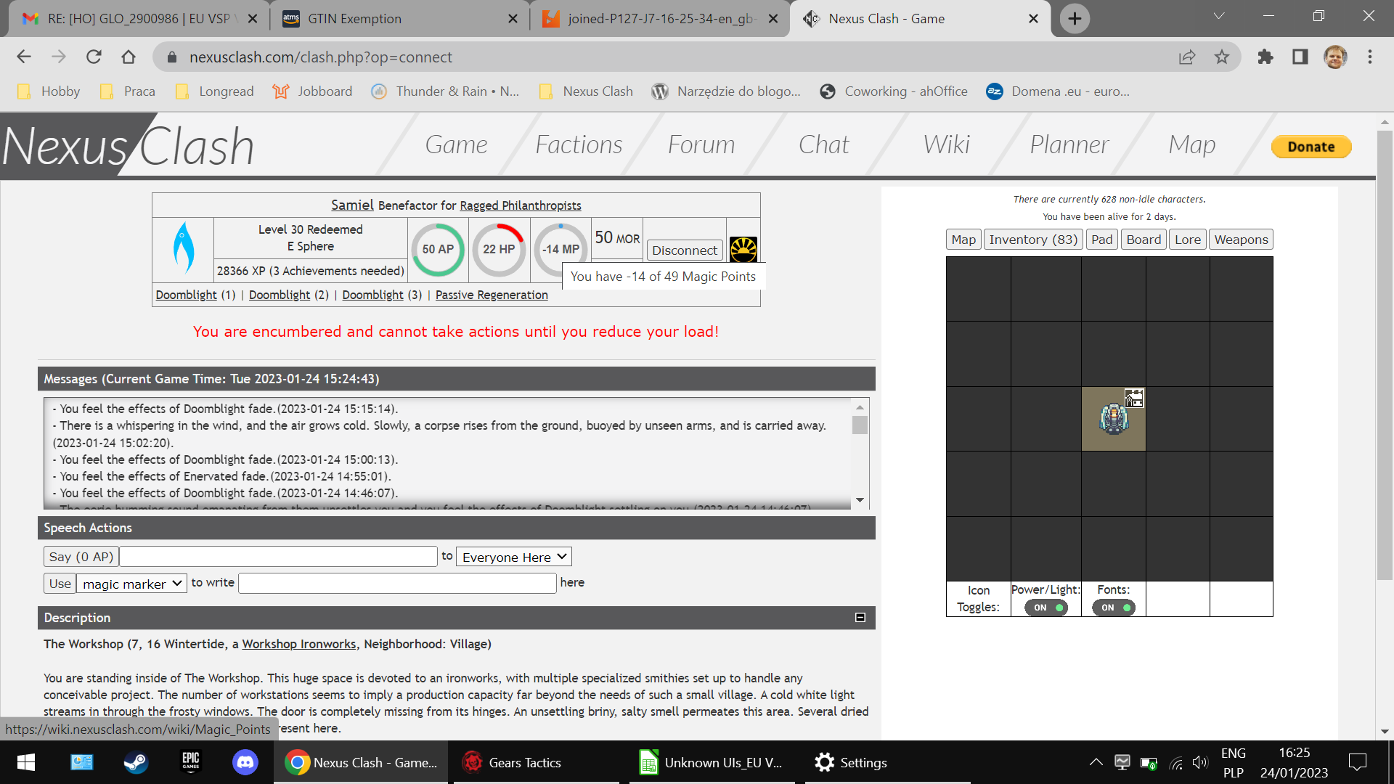
Task: Click the Passive Regeneration link
Action: coord(492,295)
